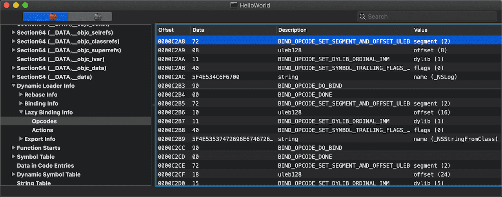Select the red apple segment in the toolbar
This screenshot has height=197, width=502.
pyautogui.click(x=45, y=16)
